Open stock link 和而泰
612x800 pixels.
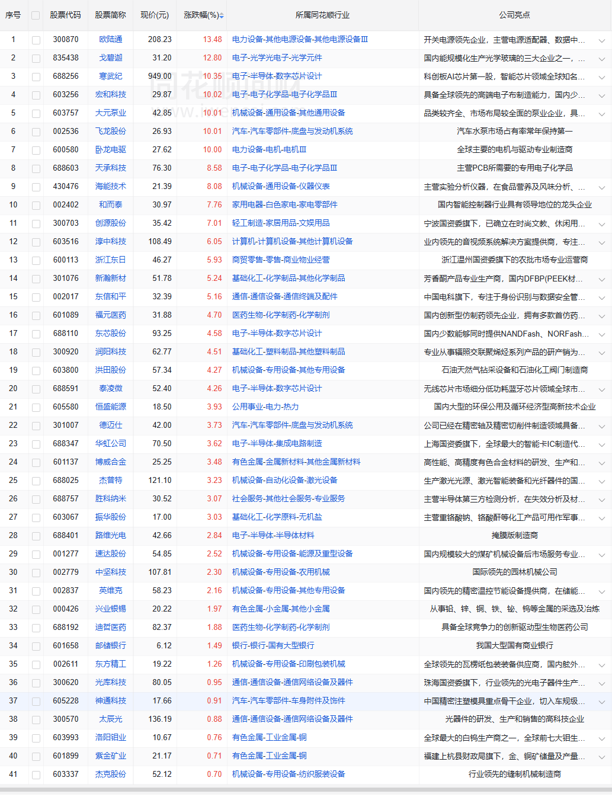pyautogui.click(x=111, y=204)
